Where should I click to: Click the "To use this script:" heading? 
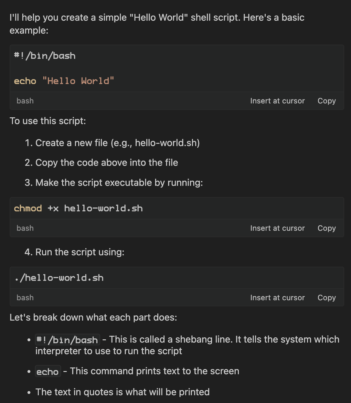click(48, 121)
